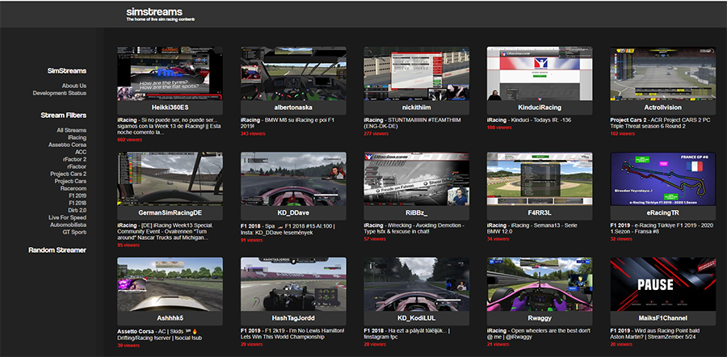Viewport: 727px width, 357px height.
Task: Filter streams by iRacing
Action: tap(77, 137)
